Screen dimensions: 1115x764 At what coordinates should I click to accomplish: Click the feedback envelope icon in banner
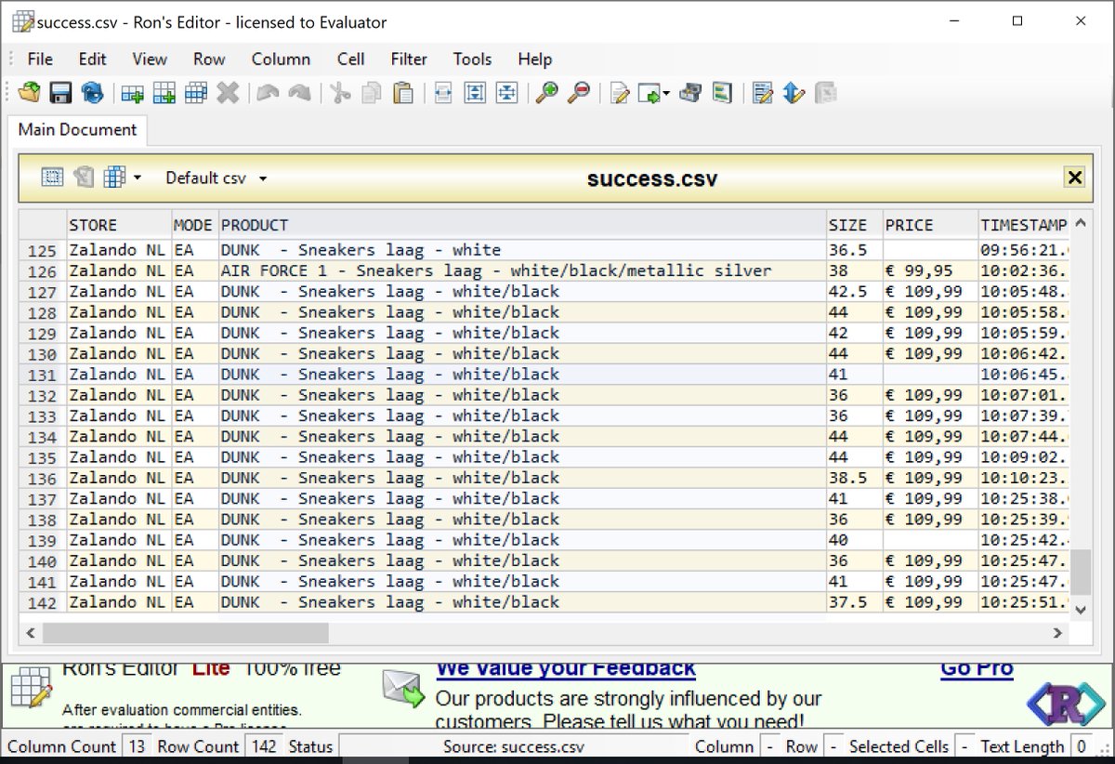coord(402,689)
